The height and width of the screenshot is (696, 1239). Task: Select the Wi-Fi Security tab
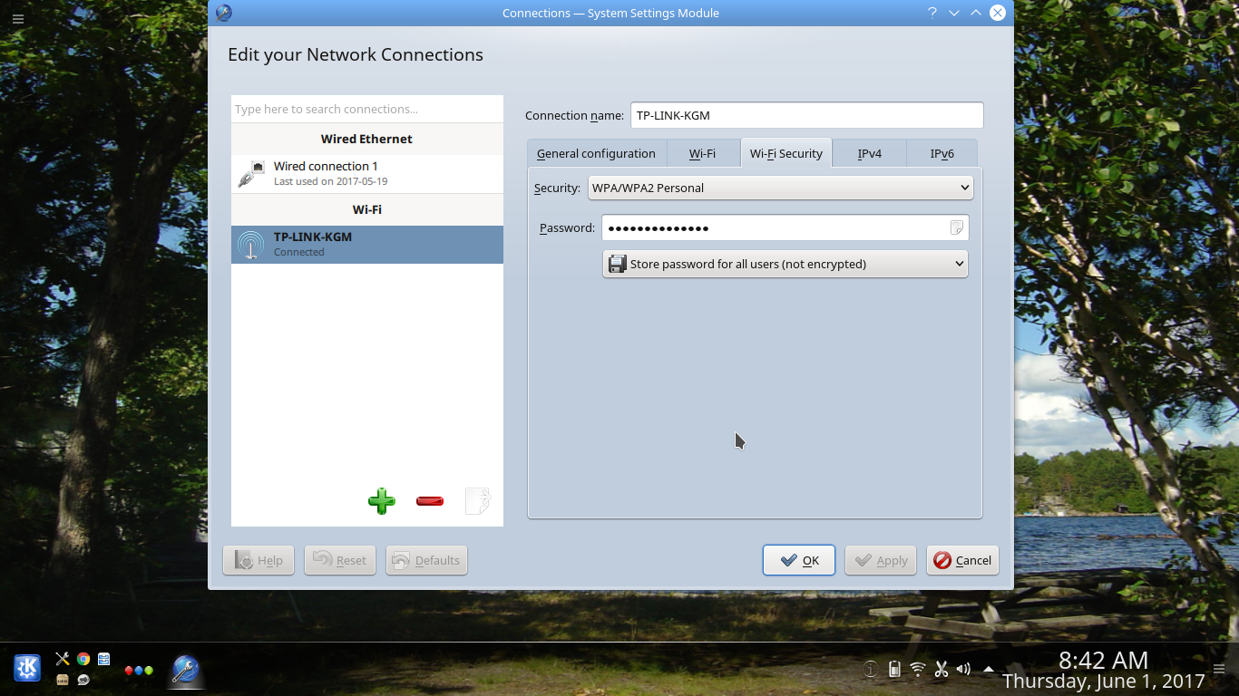tap(786, 153)
